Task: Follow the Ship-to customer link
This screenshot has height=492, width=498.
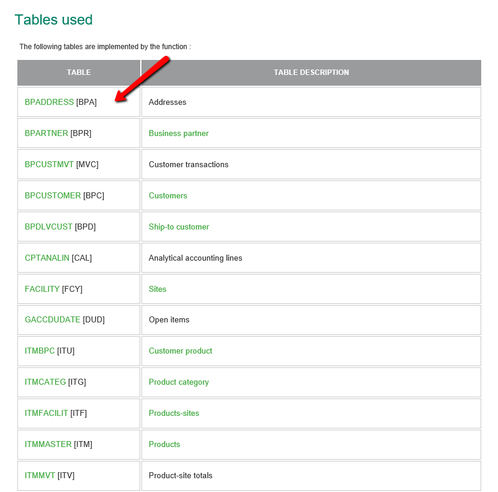Action: (x=179, y=227)
